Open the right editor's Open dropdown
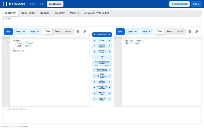 pyautogui.click(x=132, y=32)
